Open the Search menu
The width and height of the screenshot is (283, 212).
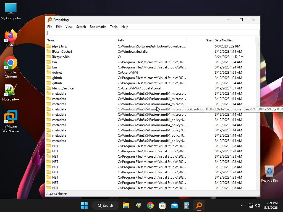coord(81,27)
